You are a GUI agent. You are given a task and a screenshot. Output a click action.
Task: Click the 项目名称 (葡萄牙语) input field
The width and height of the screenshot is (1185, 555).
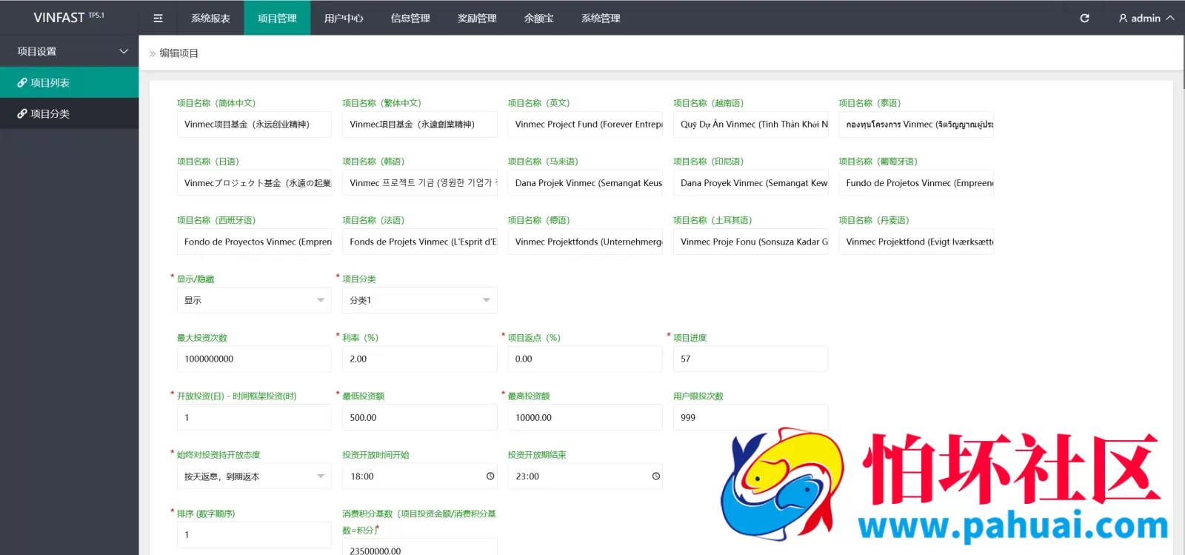(x=916, y=183)
